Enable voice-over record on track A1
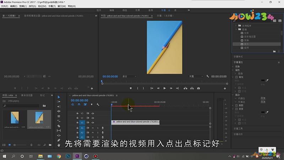The height and width of the screenshot is (160, 284). [103, 128]
